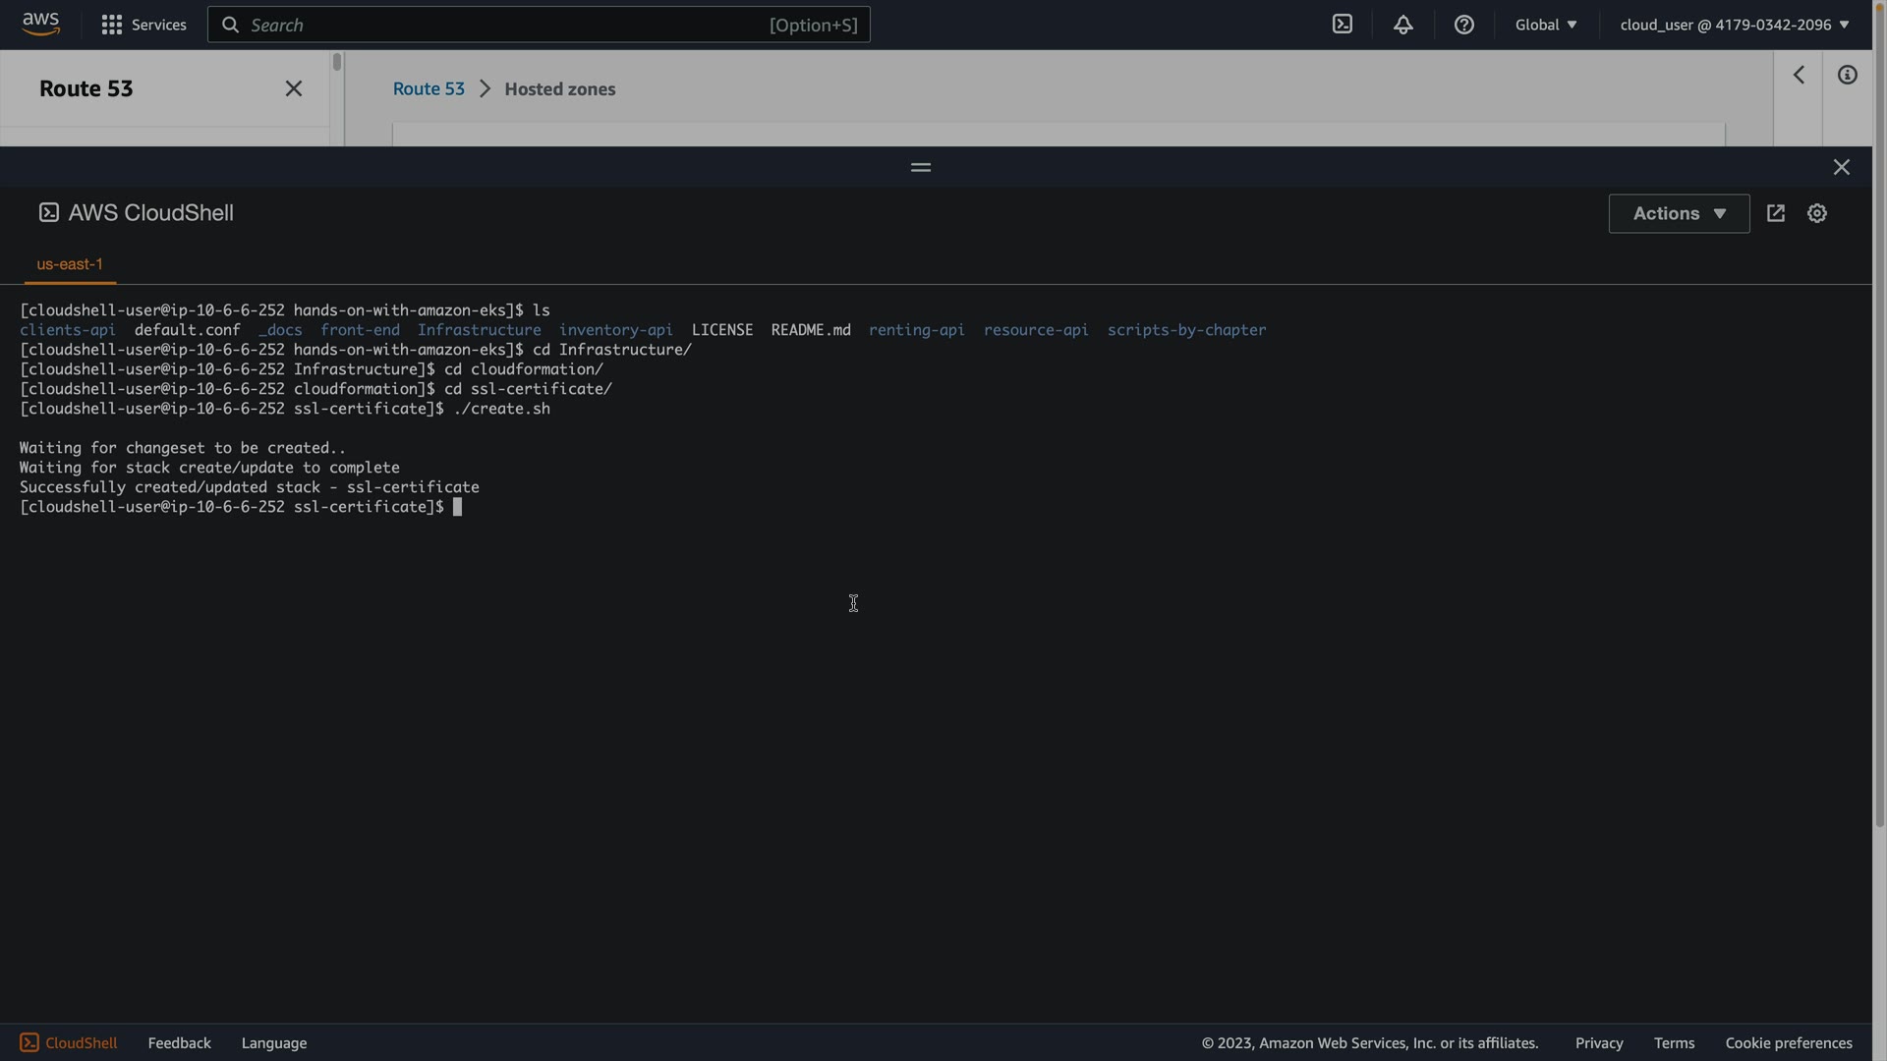
Task: Click the AWS logo home icon
Action: 40,25
